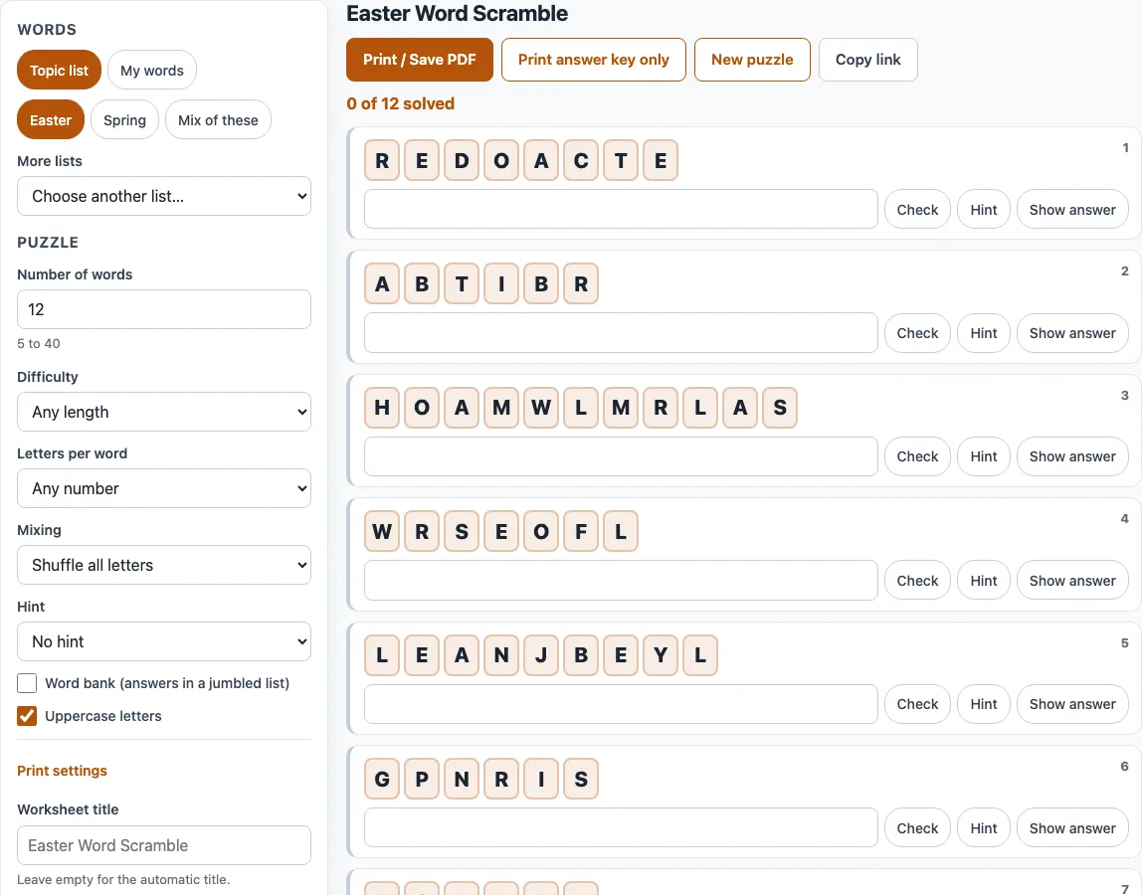Click the Copy link button
The image size is (1142, 895).
tap(868, 60)
